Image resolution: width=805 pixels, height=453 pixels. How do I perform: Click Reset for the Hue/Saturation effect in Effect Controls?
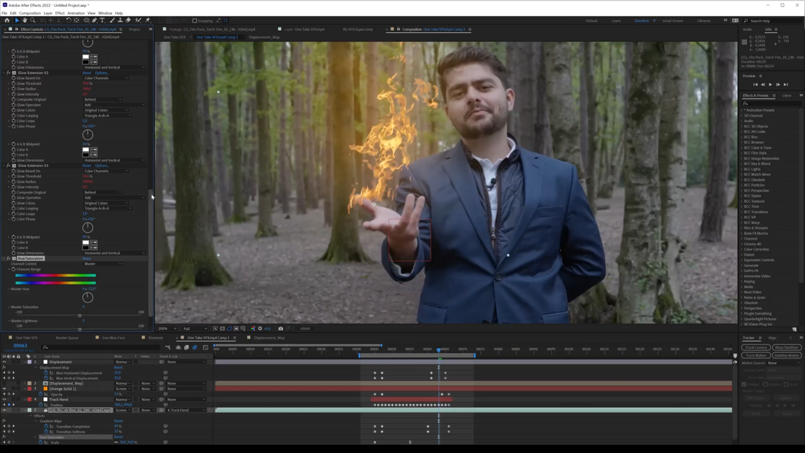(x=87, y=258)
